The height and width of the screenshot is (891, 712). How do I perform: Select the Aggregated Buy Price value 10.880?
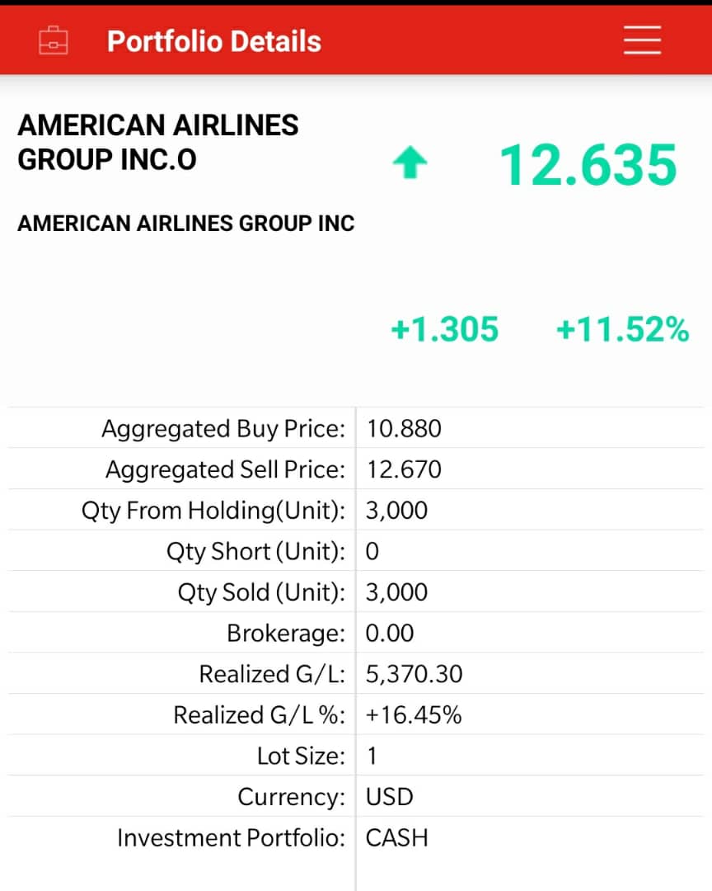[x=404, y=429]
